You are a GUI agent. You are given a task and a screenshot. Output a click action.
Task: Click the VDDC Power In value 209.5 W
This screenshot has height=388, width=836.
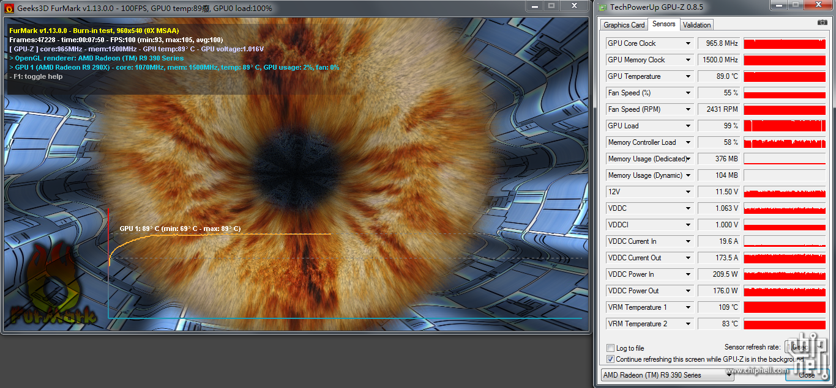coord(718,274)
